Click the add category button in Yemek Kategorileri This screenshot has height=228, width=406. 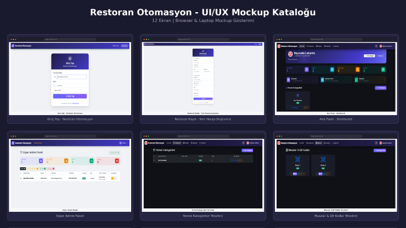247,150
